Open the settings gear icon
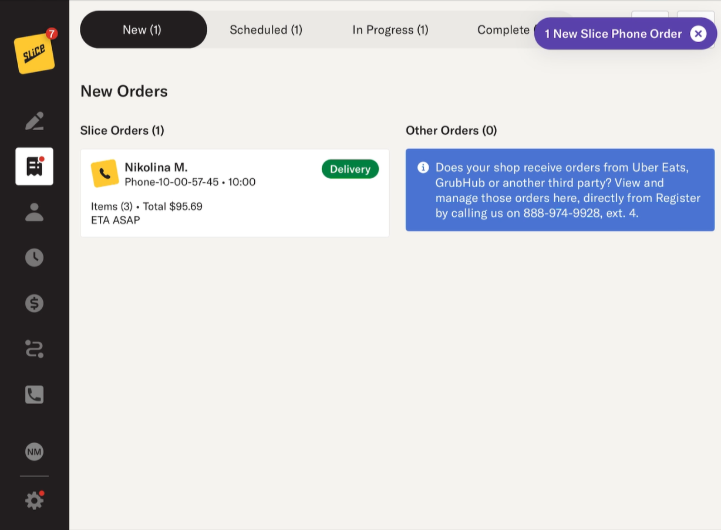721x530 pixels. [34, 500]
